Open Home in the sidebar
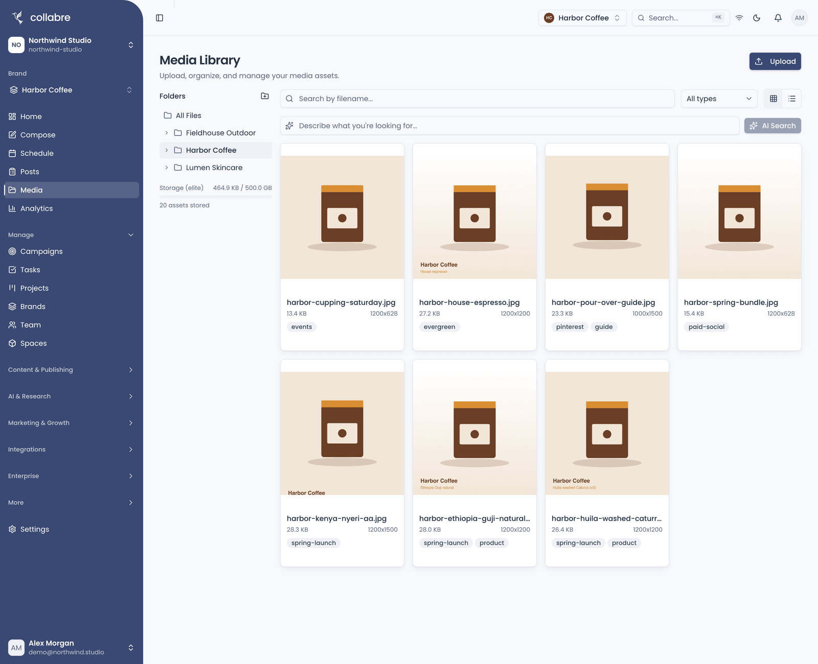 pyautogui.click(x=72, y=116)
